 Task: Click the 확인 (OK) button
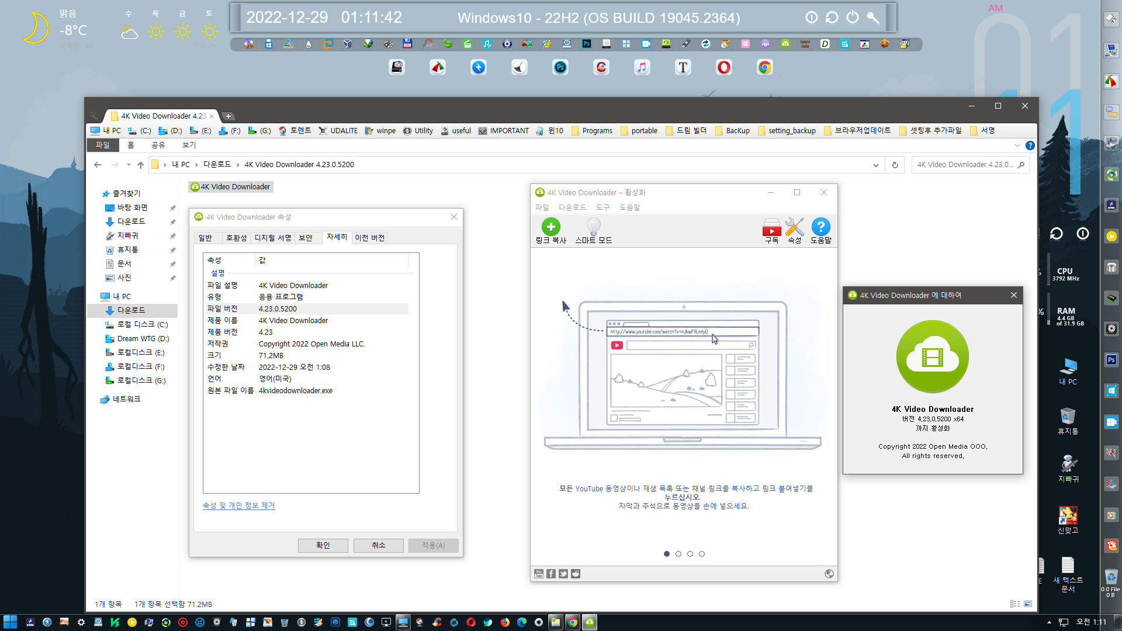tap(322, 545)
